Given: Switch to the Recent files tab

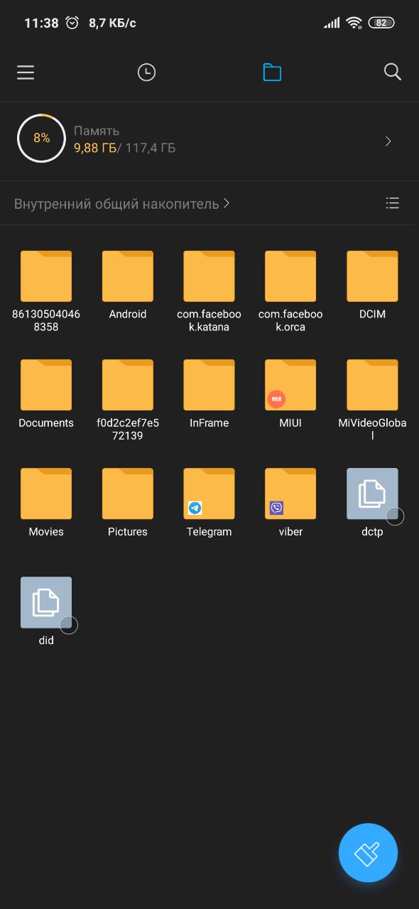Looking at the screenshot, I should pos(146,72).
